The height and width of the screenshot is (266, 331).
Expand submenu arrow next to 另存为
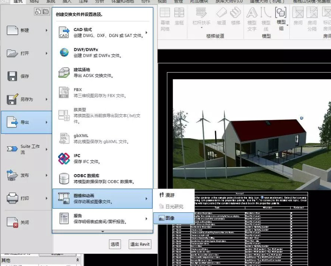click(46, 99)
